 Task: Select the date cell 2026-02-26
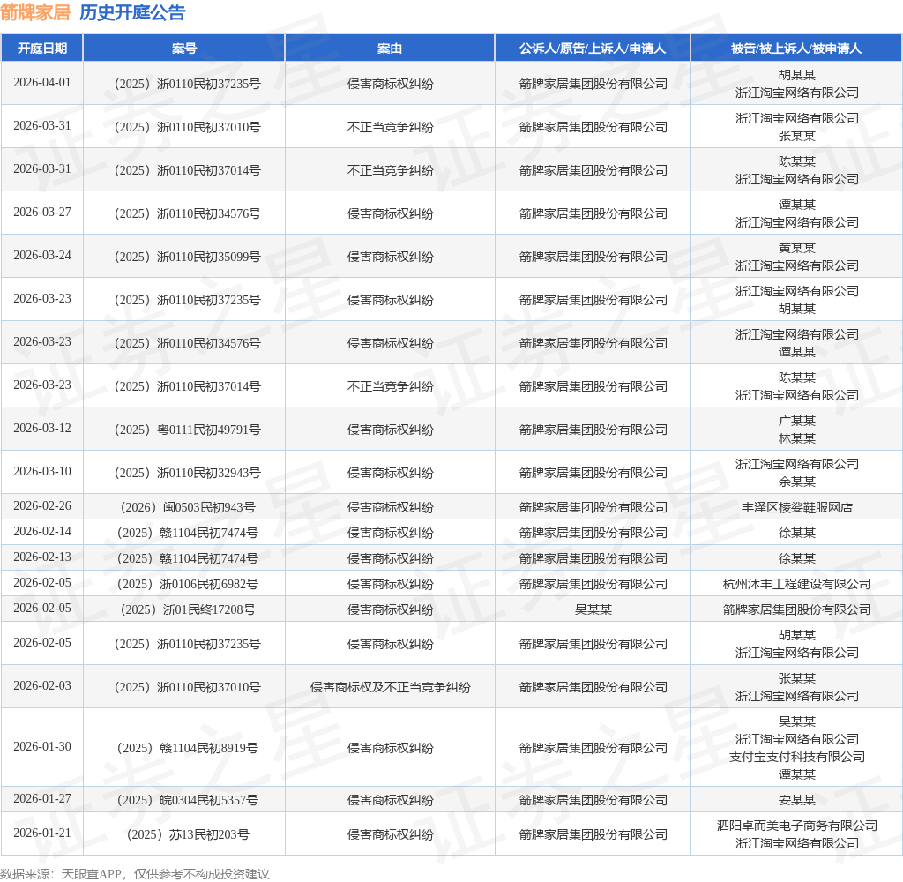click(x=42, y=505)
